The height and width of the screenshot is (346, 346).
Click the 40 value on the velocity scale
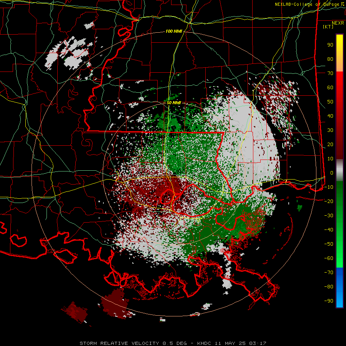click(330, 116)
